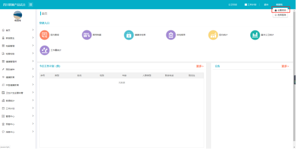Click 更多> in 今日工作计划 panel

click(200, 66)
